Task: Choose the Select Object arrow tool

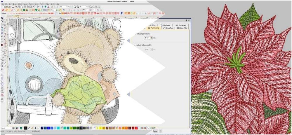Action: [2, 18]
